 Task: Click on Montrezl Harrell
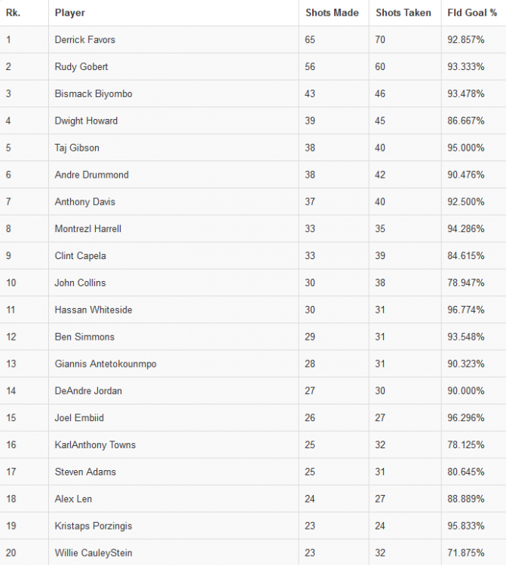click(x=87, y=229)
